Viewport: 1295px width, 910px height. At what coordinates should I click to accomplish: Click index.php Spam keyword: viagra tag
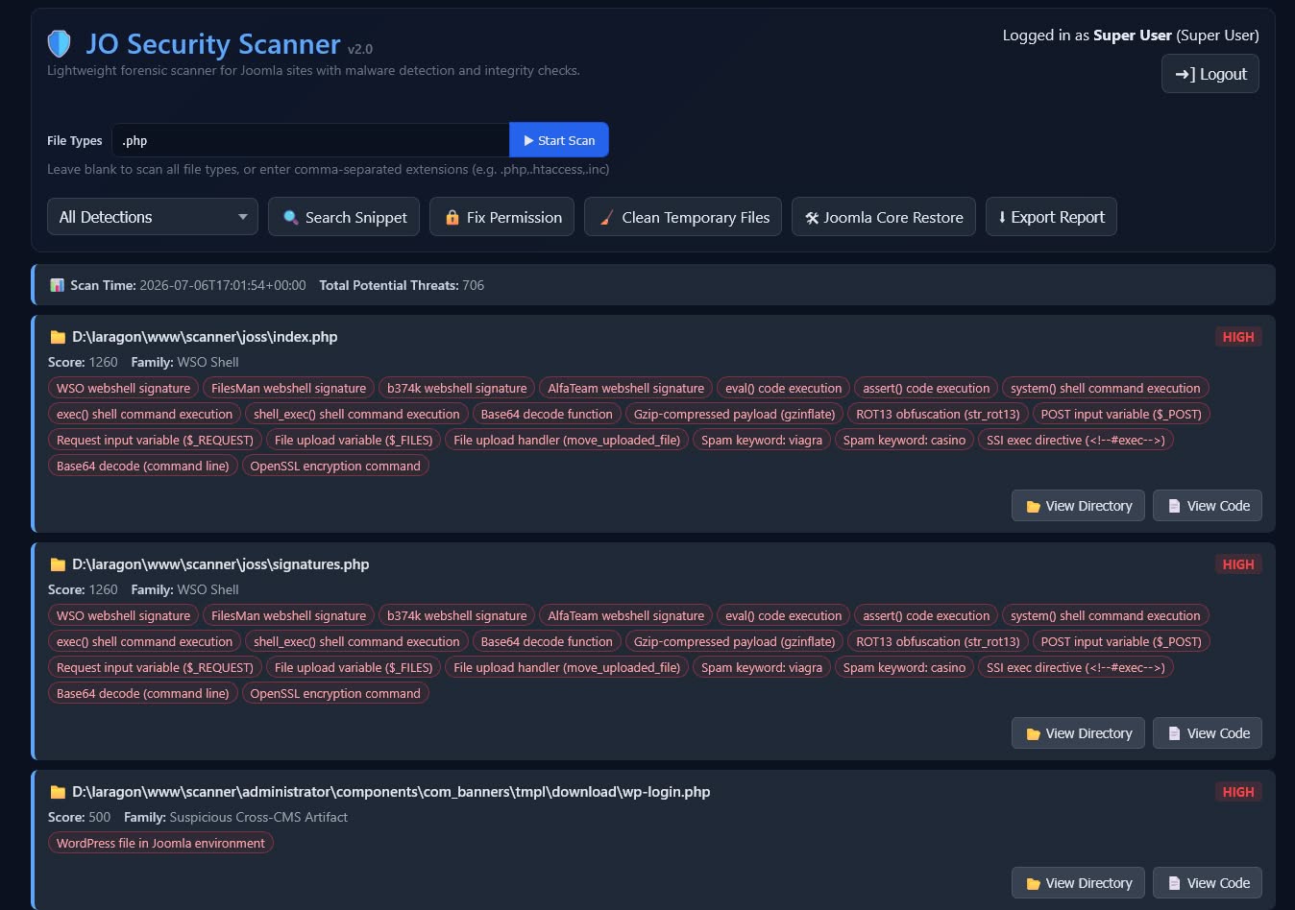tap(762, 440)
